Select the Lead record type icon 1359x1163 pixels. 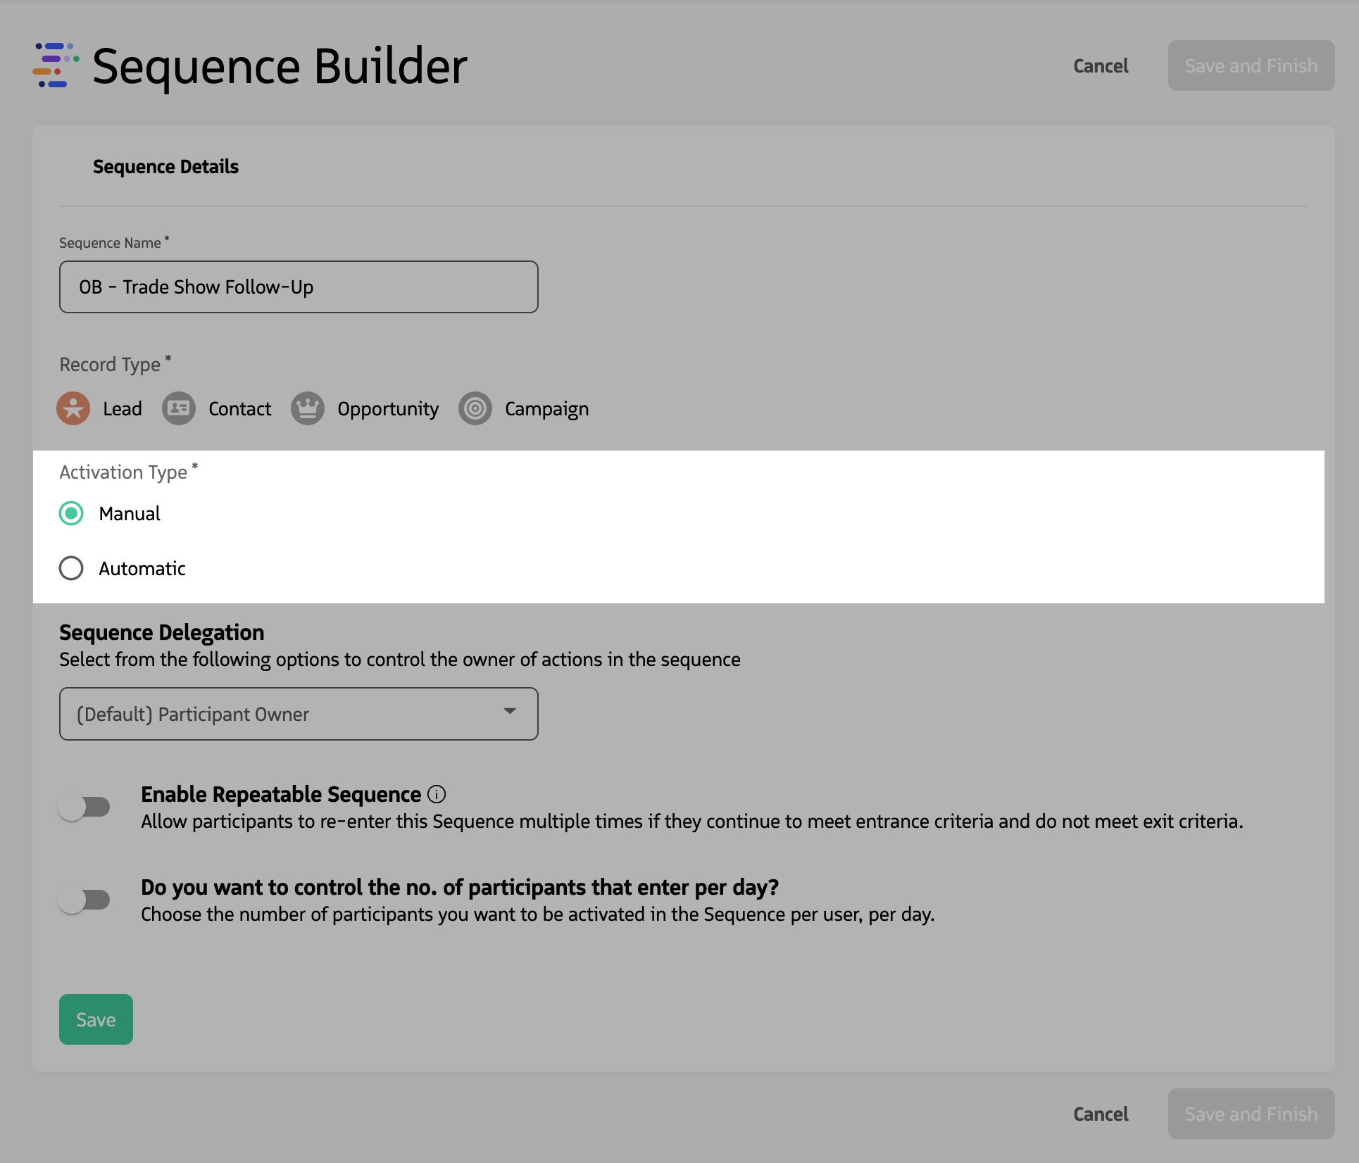click(73, 408)
